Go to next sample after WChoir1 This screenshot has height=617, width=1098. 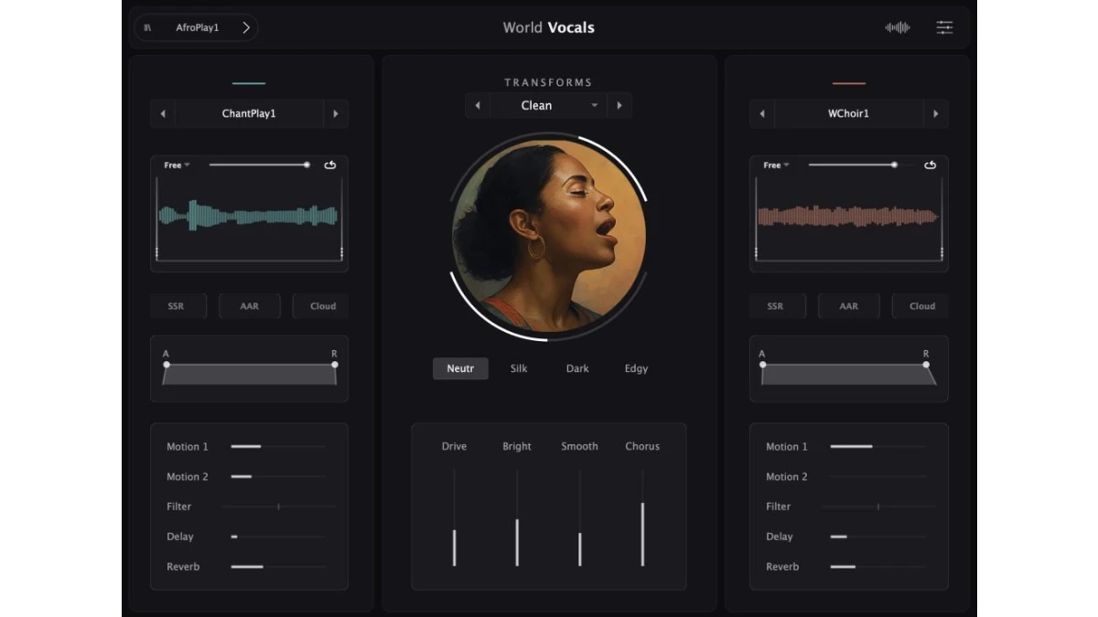tap(935, 114)
